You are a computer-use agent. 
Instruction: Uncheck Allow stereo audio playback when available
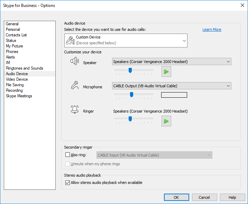tap(67, 183)
